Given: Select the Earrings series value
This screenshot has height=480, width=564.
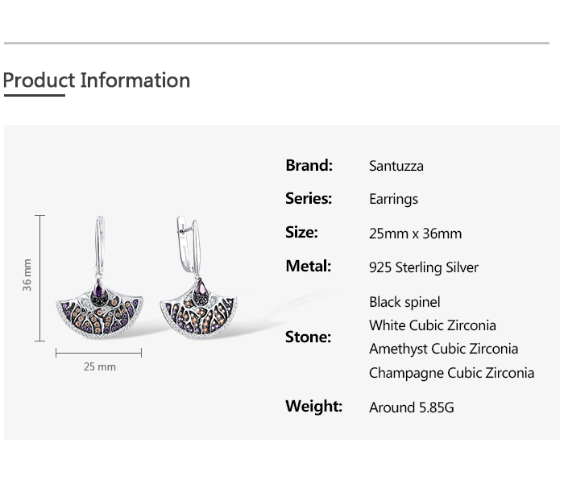Looking at the screenshot, I should coord(393,199).
